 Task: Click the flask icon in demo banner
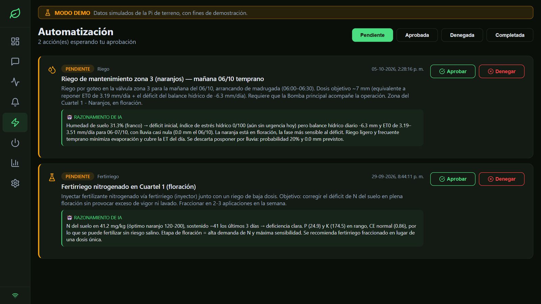click(x=48, y=13)
